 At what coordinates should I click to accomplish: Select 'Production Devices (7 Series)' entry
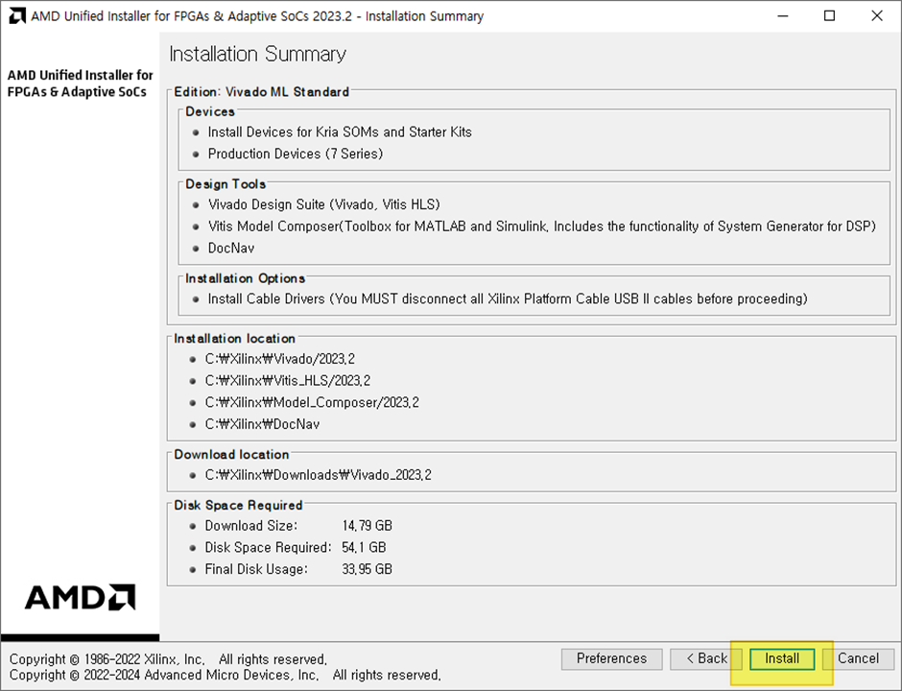pyautogui.click(x=296, y=155)
